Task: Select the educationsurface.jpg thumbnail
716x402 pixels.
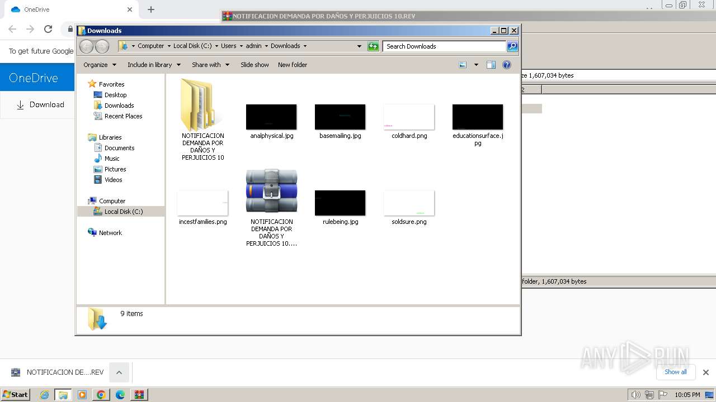Action: (478, 117)
